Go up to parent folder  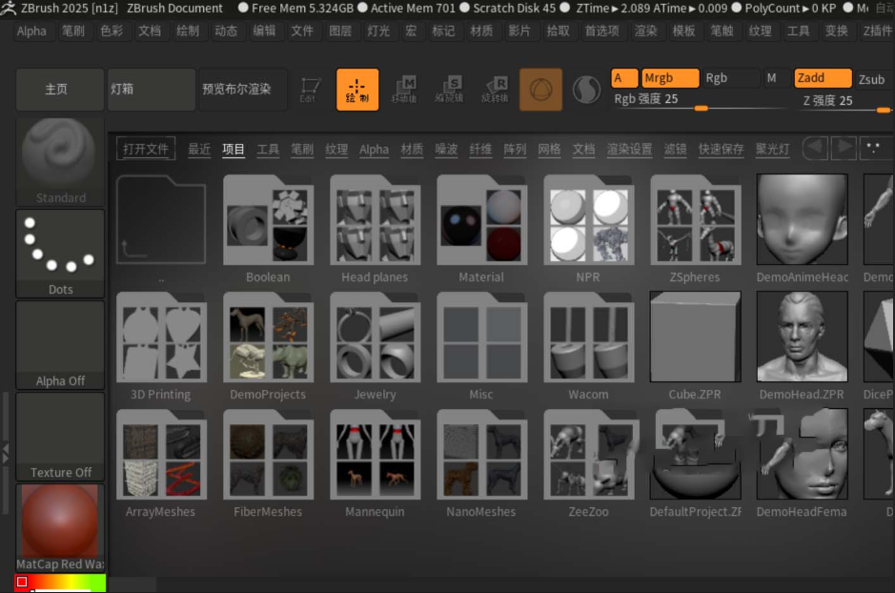point(161,220)
